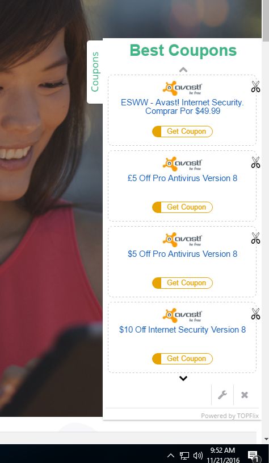Show previous coupons with up chevron
The image size is (269, 463).
[183, 69]
